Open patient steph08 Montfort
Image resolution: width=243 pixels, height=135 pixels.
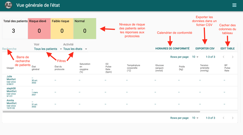pos(12,90)
